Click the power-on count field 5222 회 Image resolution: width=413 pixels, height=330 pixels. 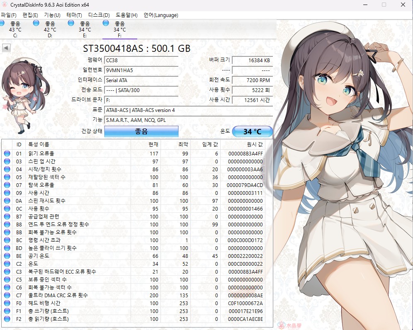(x=253, y=90)
